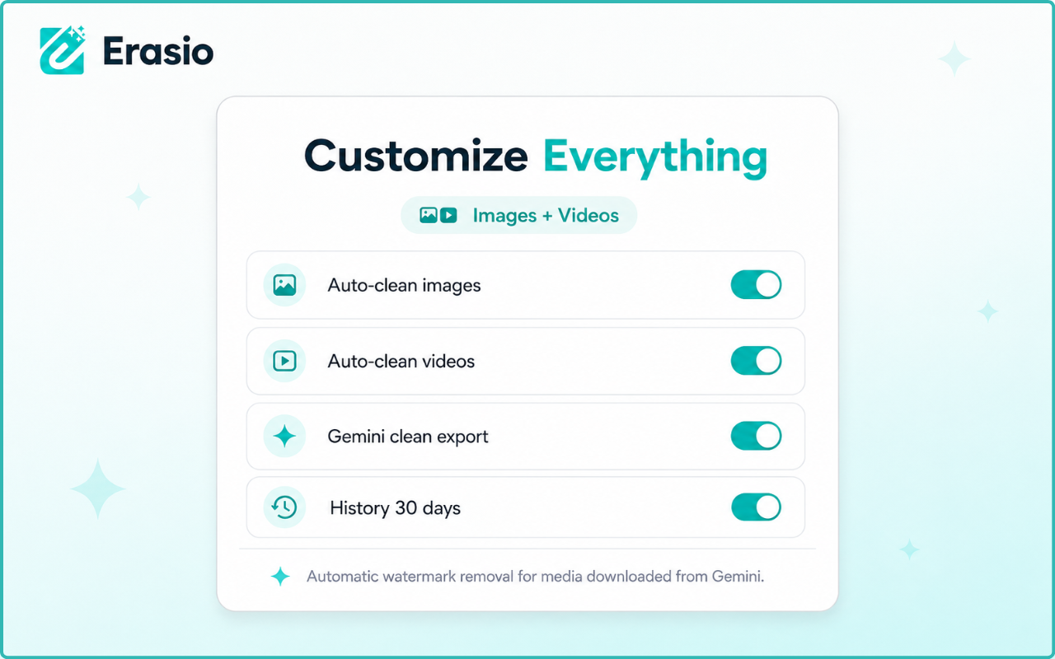Click the "Auto-clean images" label
1055x659 pixels.
coord(404,285)
